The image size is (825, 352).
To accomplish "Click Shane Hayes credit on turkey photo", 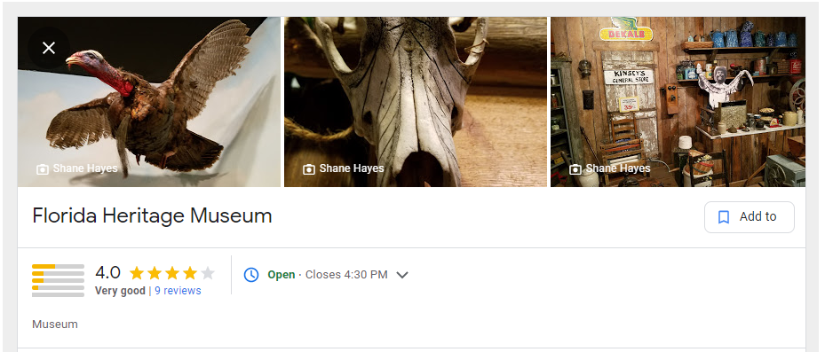I will 85,168.
